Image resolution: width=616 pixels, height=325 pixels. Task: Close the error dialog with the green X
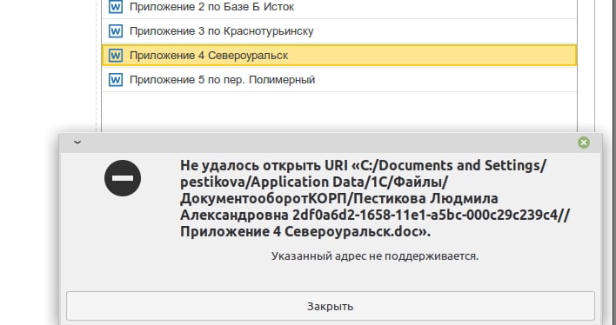pyautogui.click(x=584, y=143)
